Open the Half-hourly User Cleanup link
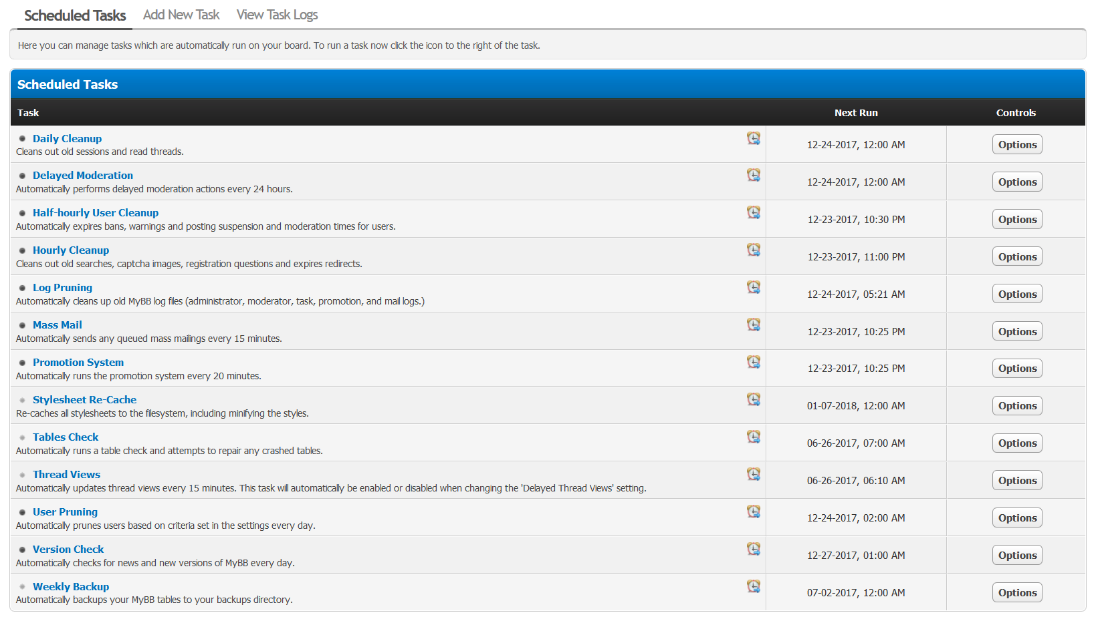This screenshot has height=621, width=1096. pos(96,213)
